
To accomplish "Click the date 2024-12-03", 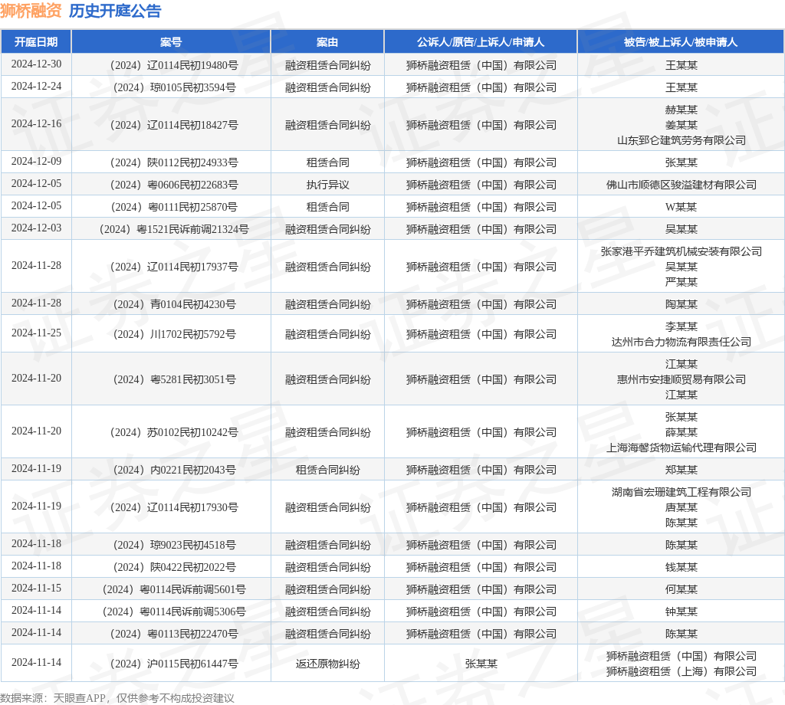I will pyautogui.click(x=37, y=228).
